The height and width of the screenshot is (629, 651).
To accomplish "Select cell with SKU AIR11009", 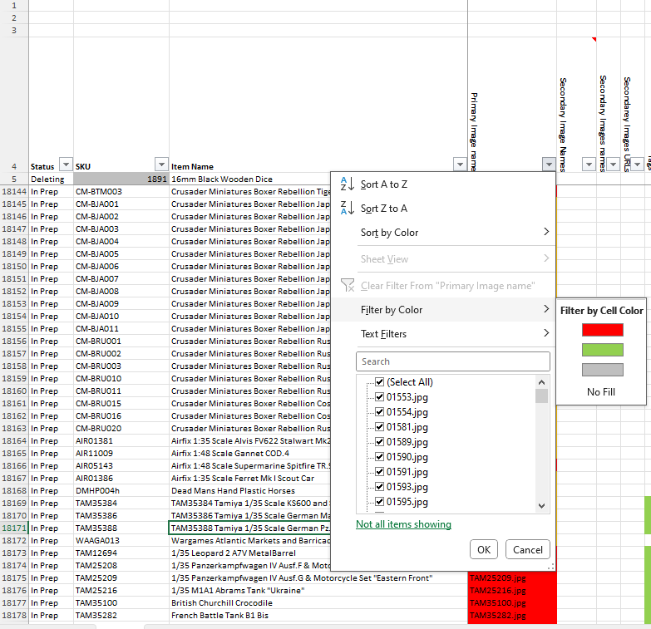I will point(121,453).
